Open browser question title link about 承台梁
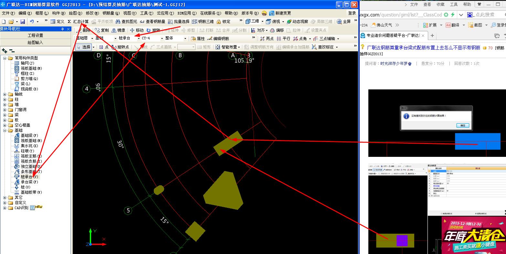506x254 pixels. (424, 47)
